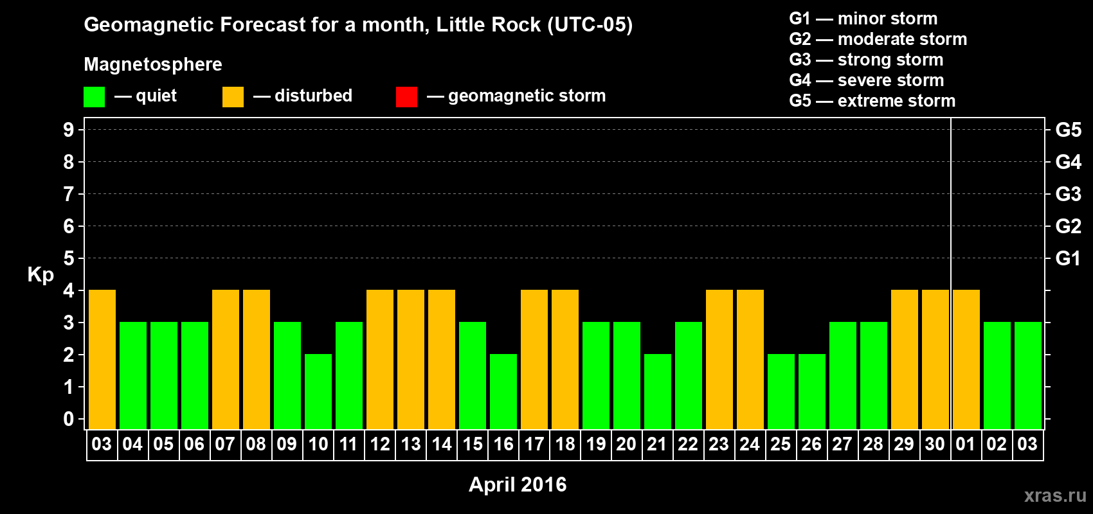Click the '— geomagnetic storm' legend label
This screenshot has height=514, width=1093.
pos(516,96)
